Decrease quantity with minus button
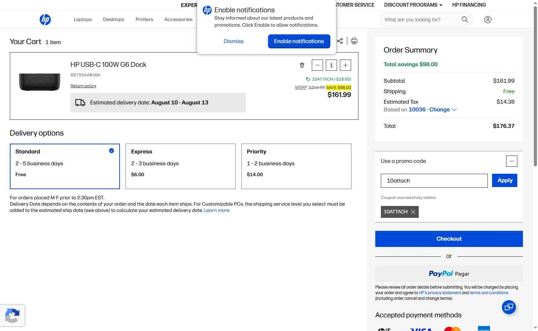This screenshot has height=331, width=538. point(317,65)
